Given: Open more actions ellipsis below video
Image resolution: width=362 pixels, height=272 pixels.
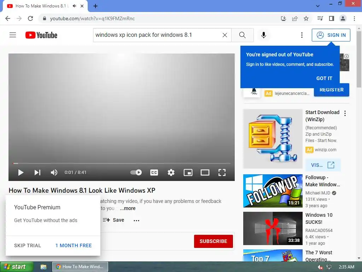Looking at the screenshot, I should (136, 220).
